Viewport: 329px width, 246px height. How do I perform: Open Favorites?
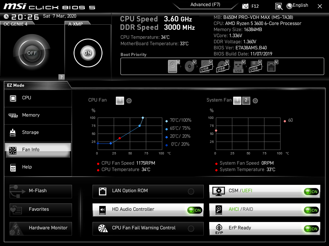tap(41, 210)
